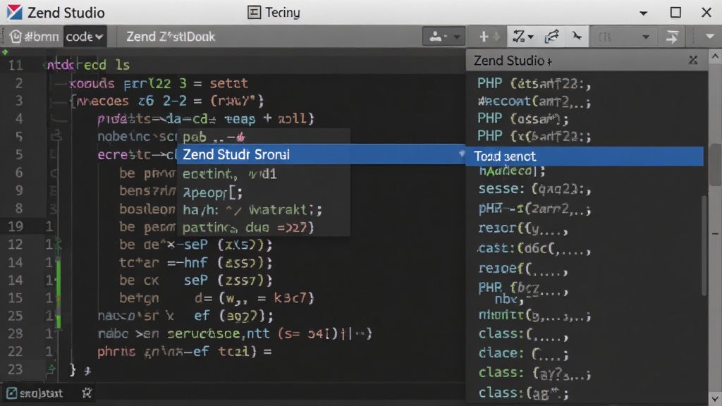The height and width of the screenshot is (406, 722).
Task: Click the pin icon in the toolbar
Action: (577, 36)
